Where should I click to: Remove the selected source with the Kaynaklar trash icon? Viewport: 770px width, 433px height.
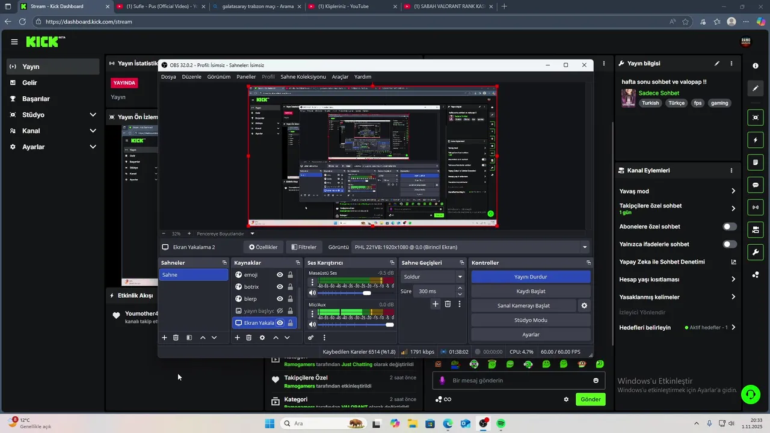coord(248,338)
